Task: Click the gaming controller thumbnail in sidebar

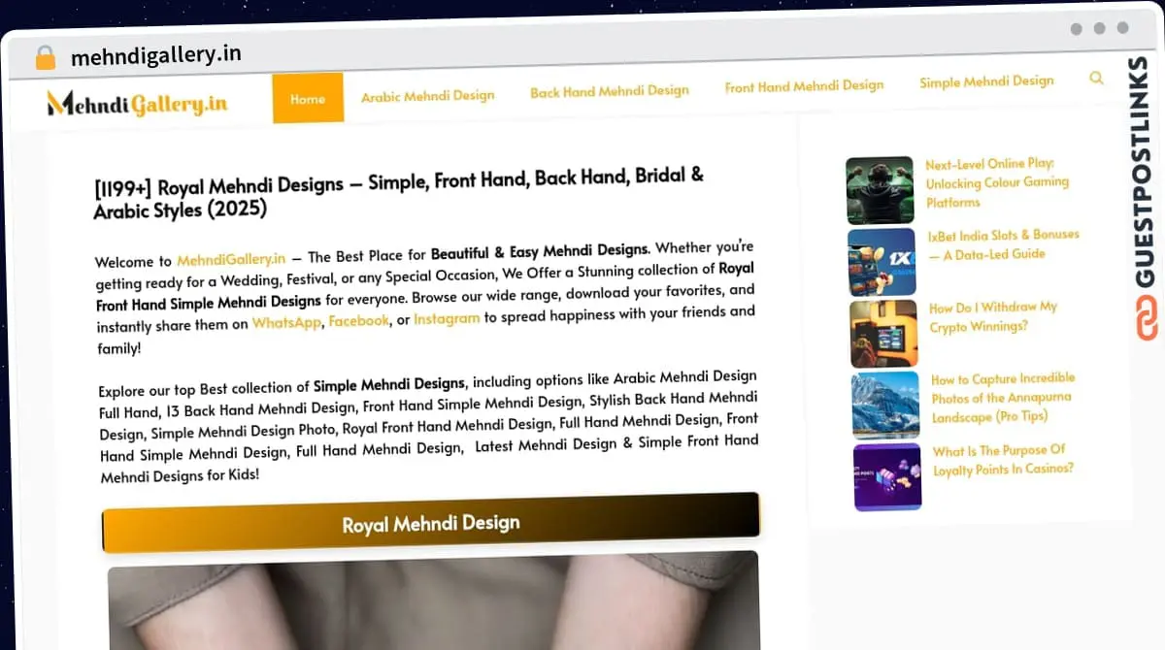Action: point(879,190)
